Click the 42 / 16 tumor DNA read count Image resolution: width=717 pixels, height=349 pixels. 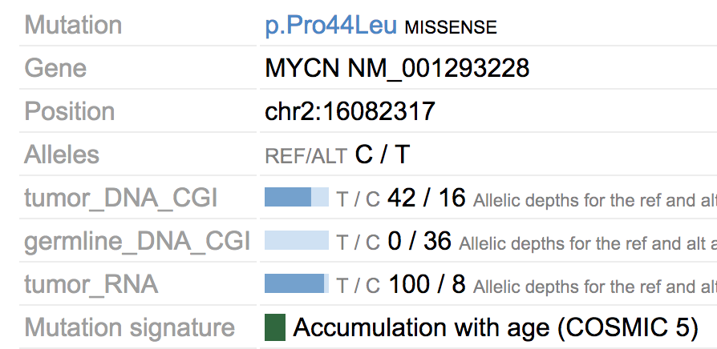point(426,198)
